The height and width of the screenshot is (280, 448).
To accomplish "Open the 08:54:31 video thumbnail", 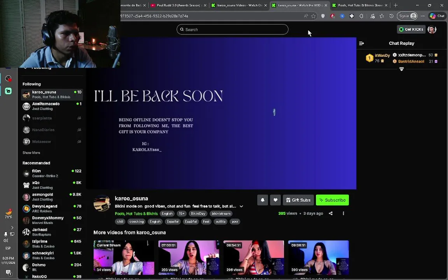I will click(254, 257).
